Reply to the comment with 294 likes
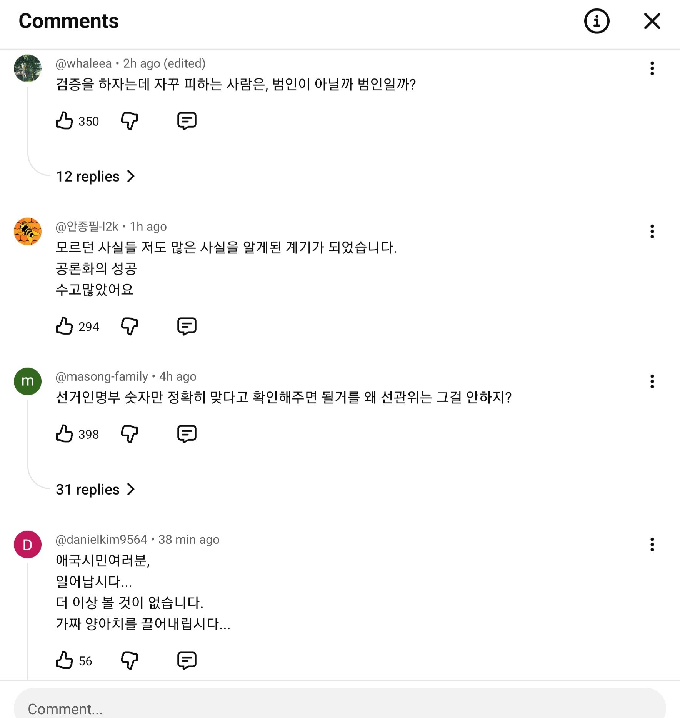 point(187,326)
